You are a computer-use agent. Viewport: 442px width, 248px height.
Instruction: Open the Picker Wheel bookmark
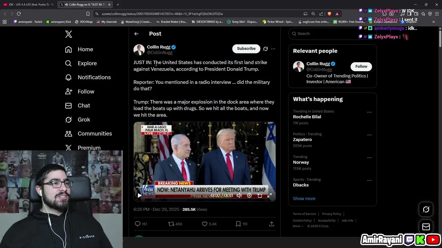[x=278, y=22]
